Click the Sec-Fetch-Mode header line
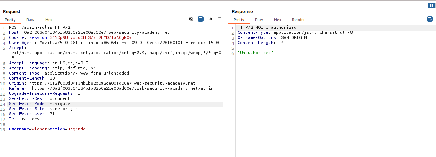Image resolution: width=436 pixels, height=157 pixels. click(39, 104)
